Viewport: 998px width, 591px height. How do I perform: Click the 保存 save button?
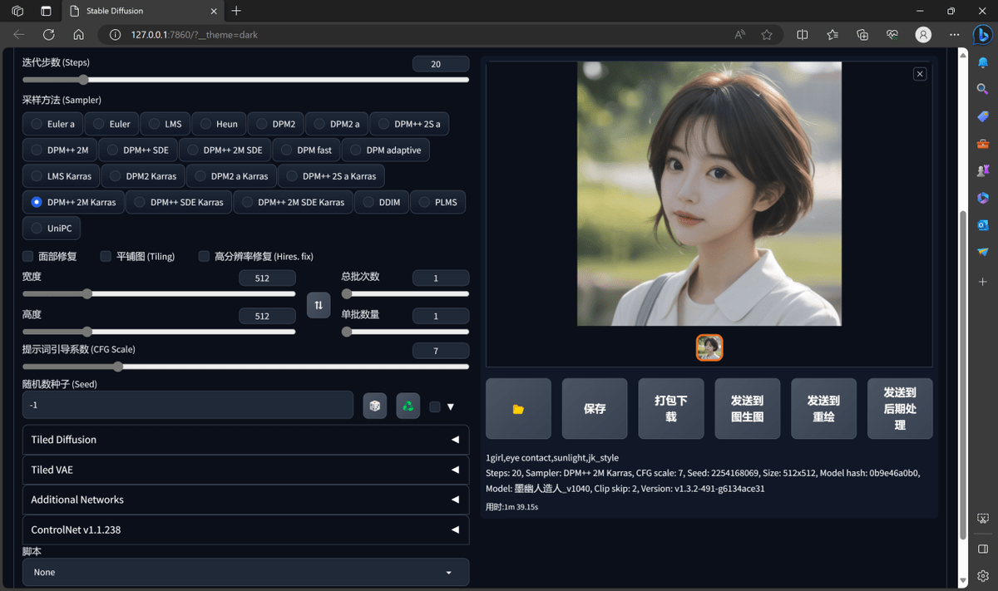(x=594, y=408)
